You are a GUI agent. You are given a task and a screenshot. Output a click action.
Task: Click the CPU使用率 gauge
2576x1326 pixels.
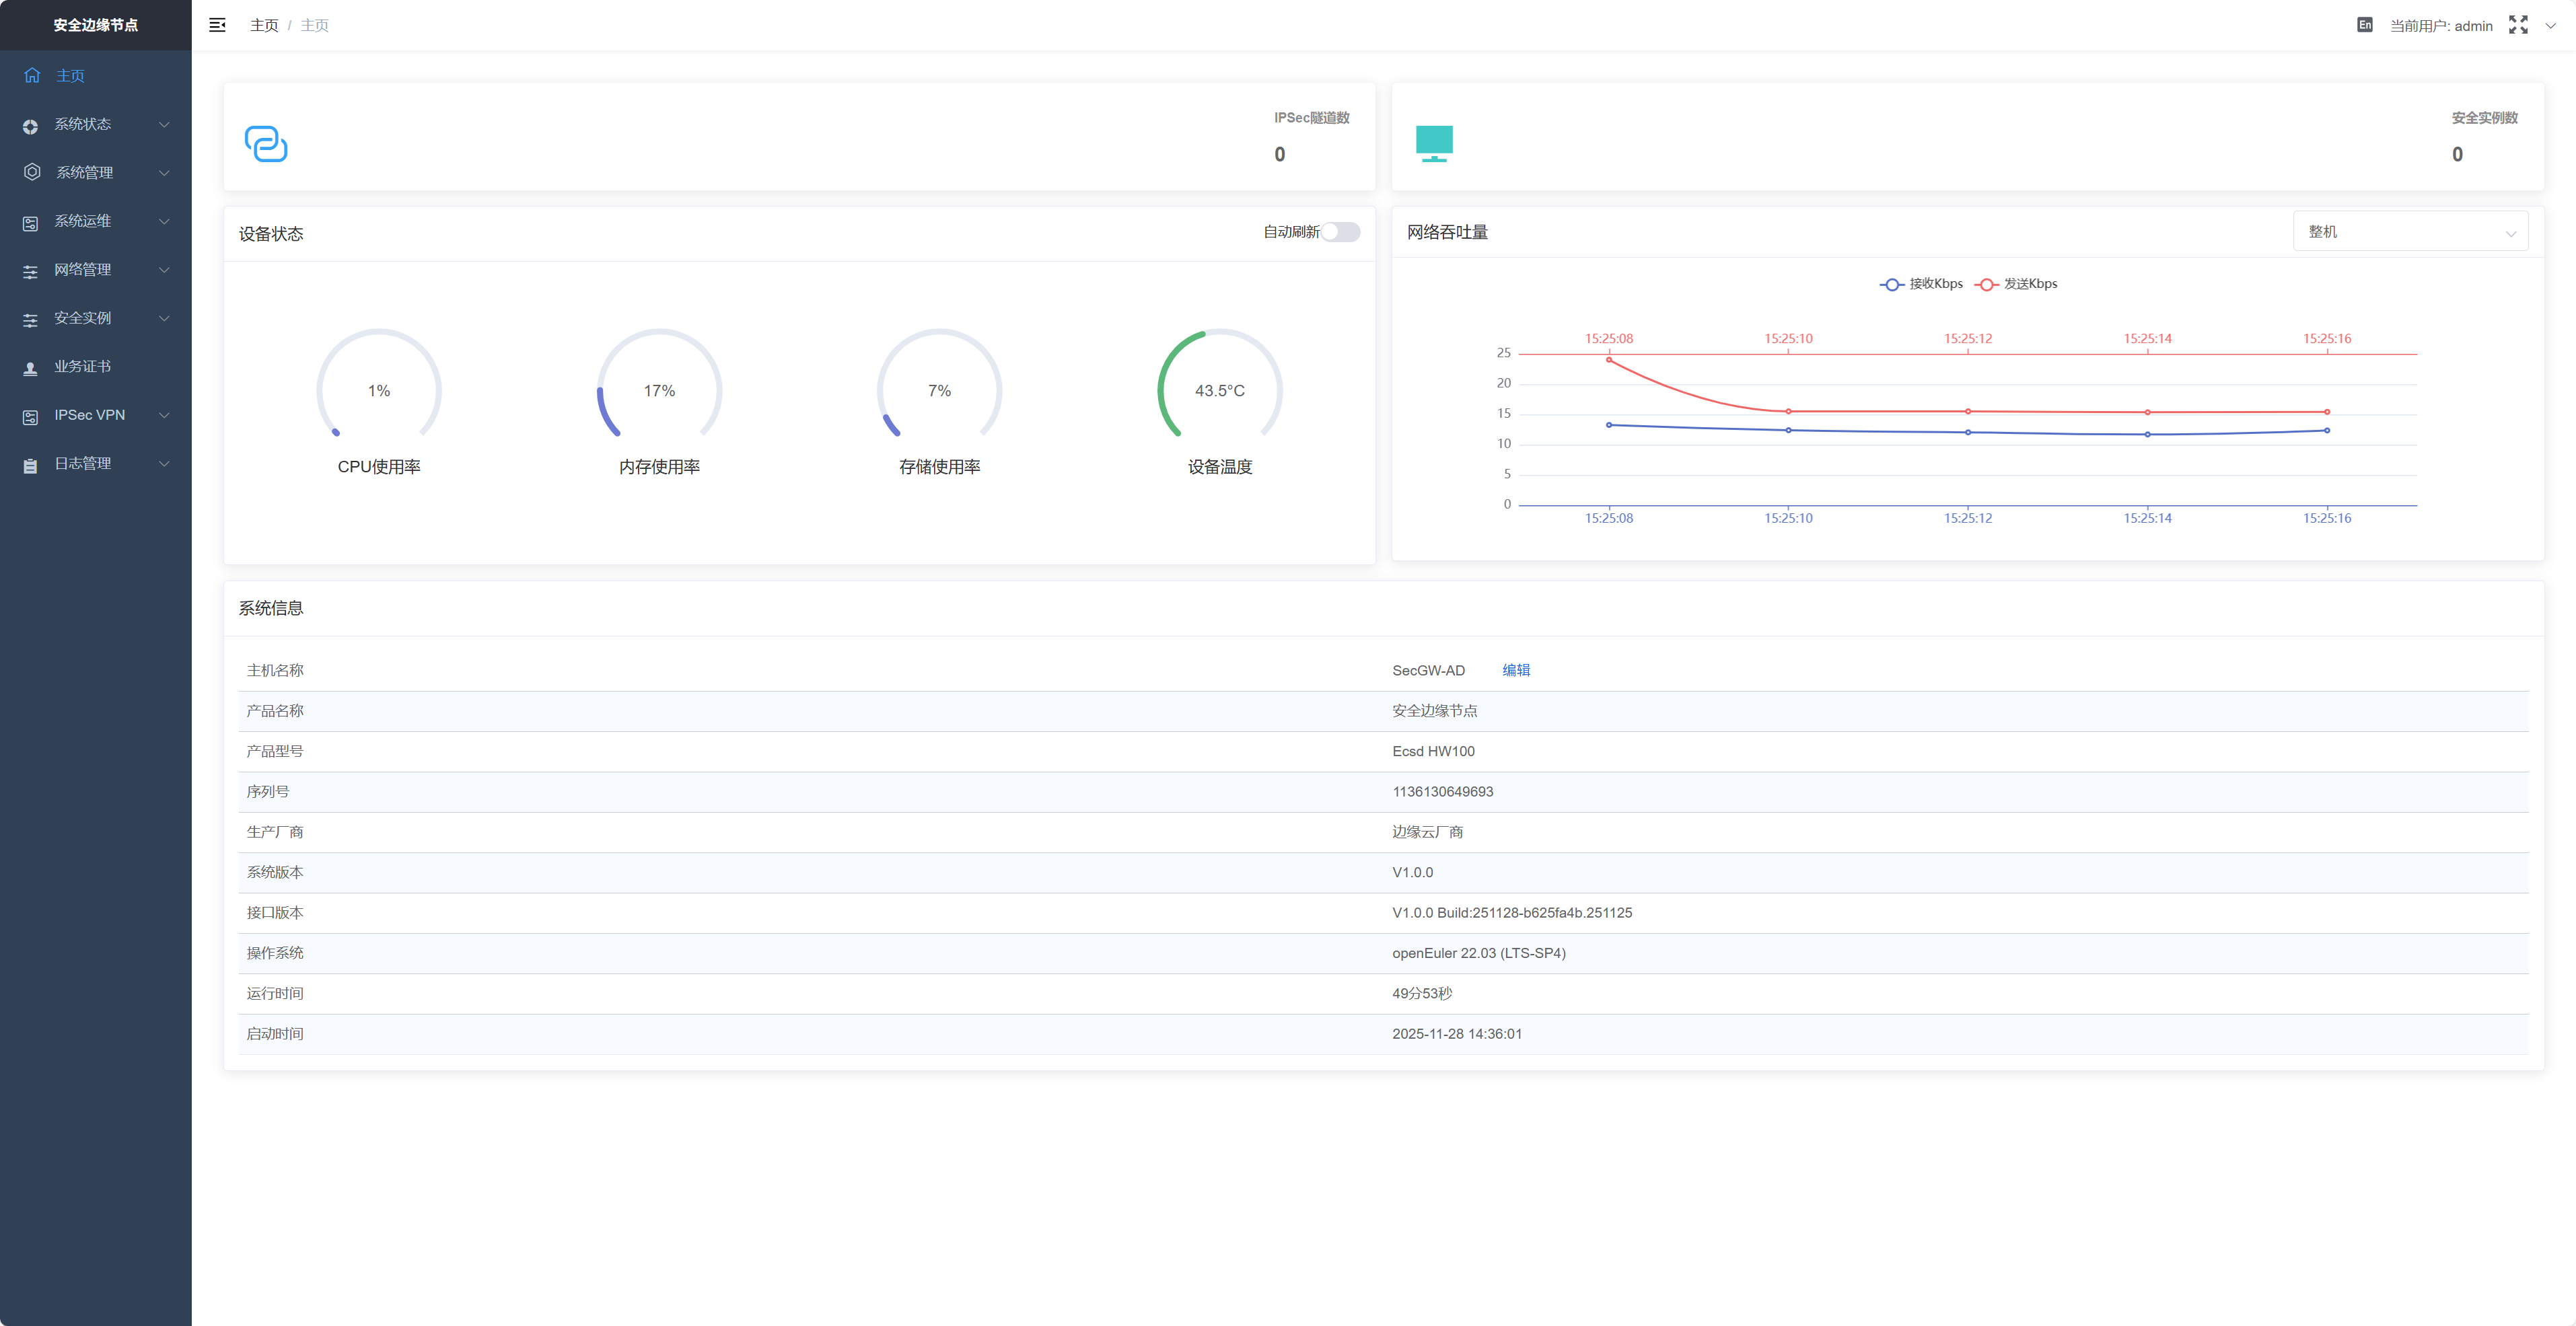coord(379,390)
